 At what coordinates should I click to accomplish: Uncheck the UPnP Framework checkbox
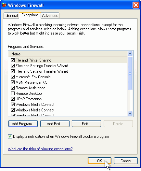(x=13, y=99)
